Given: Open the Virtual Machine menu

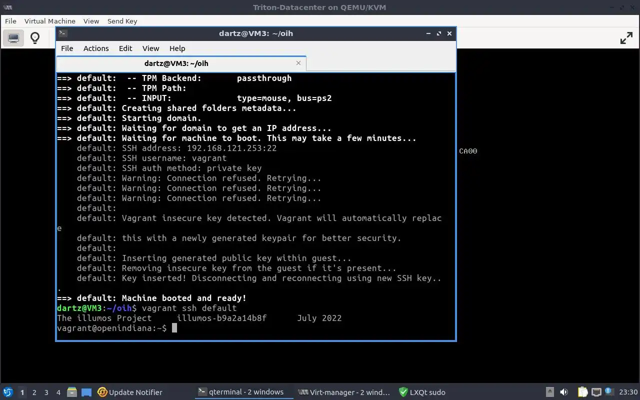Looking at the screenshot, I should pos(50,21).
